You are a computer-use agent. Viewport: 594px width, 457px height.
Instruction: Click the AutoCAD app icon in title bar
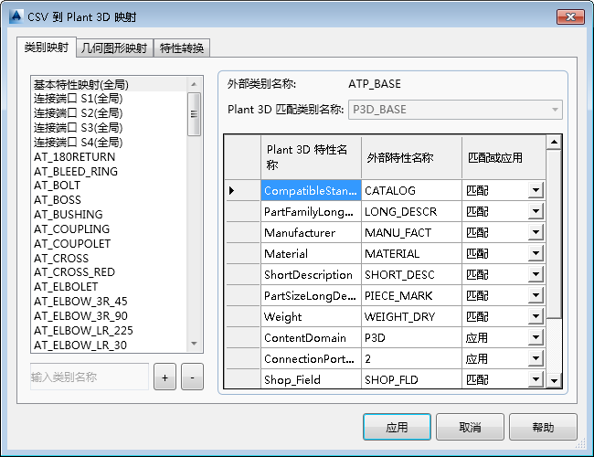[16, 16]
